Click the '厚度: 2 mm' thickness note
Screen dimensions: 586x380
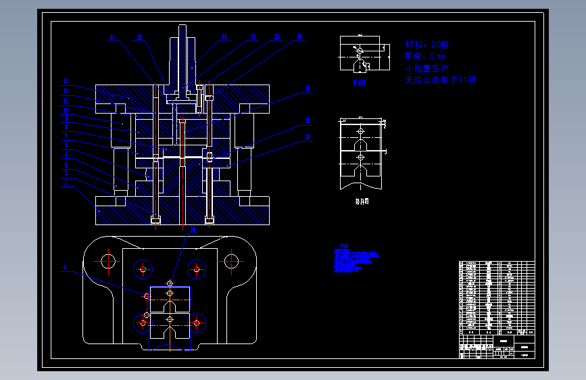pos(424,56)
